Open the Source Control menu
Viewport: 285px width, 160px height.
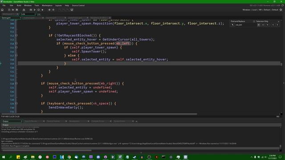pos(78,5)
